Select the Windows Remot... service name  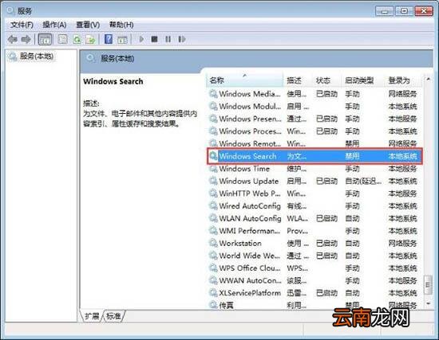250,143
